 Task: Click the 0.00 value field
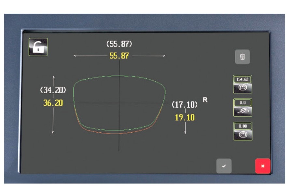(243, 126)
